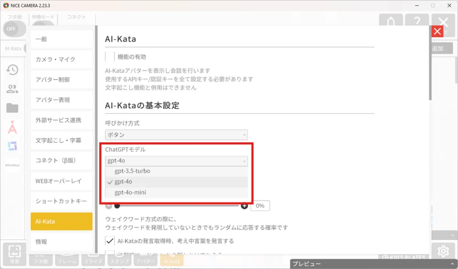This screenshot has width=458, height=269.
Task: Close the NICE CAMERA window
Action: click(x=450, y=5)
